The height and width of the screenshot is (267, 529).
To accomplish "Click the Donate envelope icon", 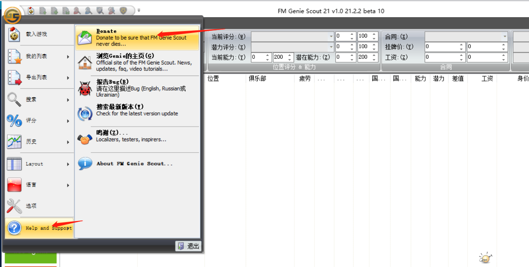I will click(x=85, y=38).
